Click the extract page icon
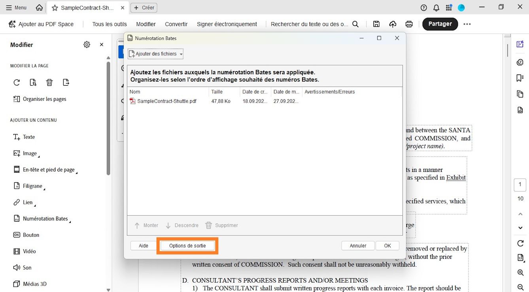Screen dimensions: 529x292 (x=66, y=82)
